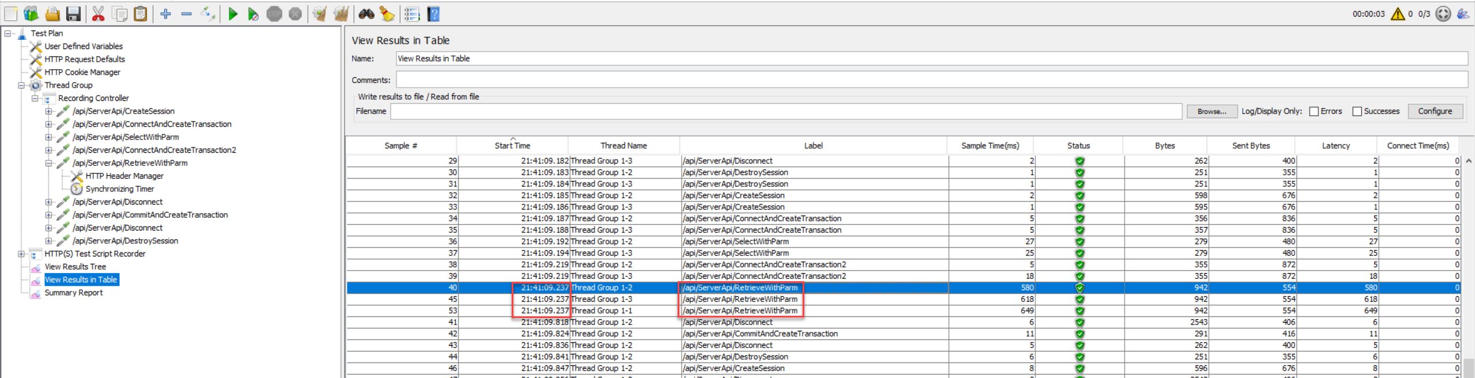Open Search with the binoculars icon
The image size is (1475, 378).
pos(366,14)
